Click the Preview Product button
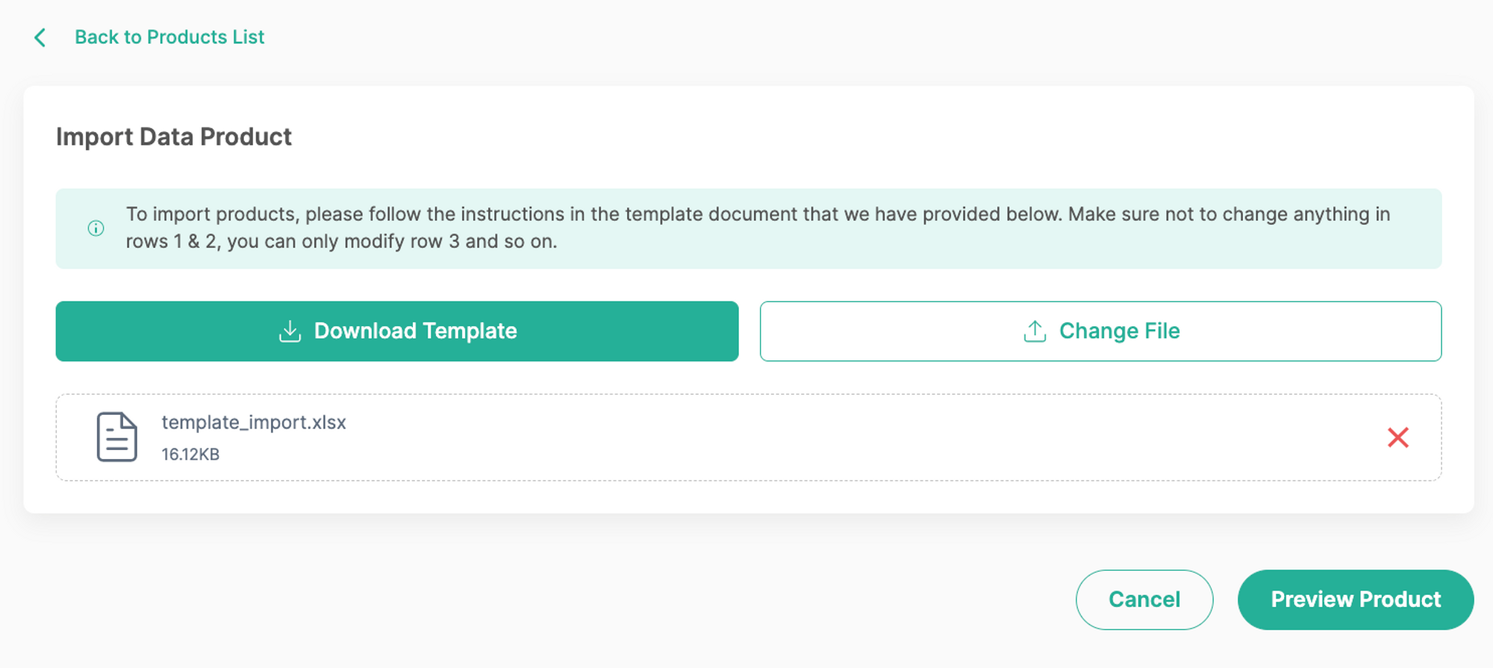 1355,599
